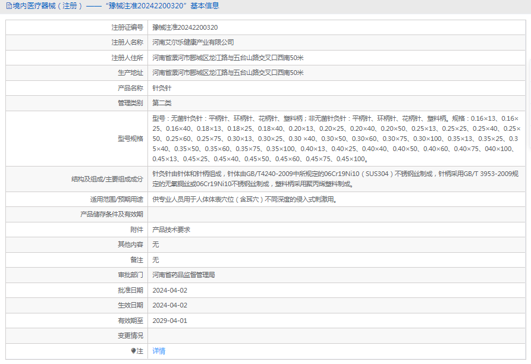Click the 生产地址 address value
The image size is (531, 364).
[228, 73]
